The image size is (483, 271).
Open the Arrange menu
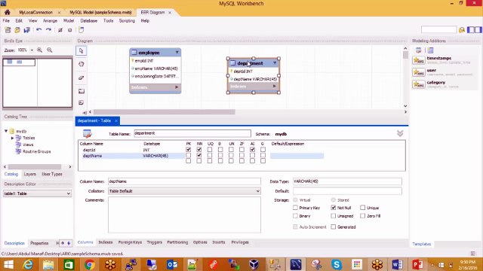(50, 20)
